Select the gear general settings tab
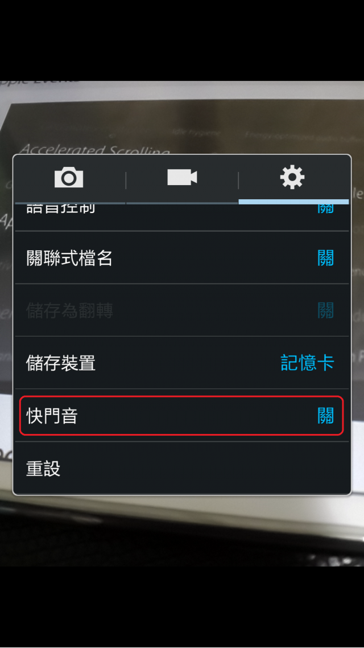 (292, 177)
